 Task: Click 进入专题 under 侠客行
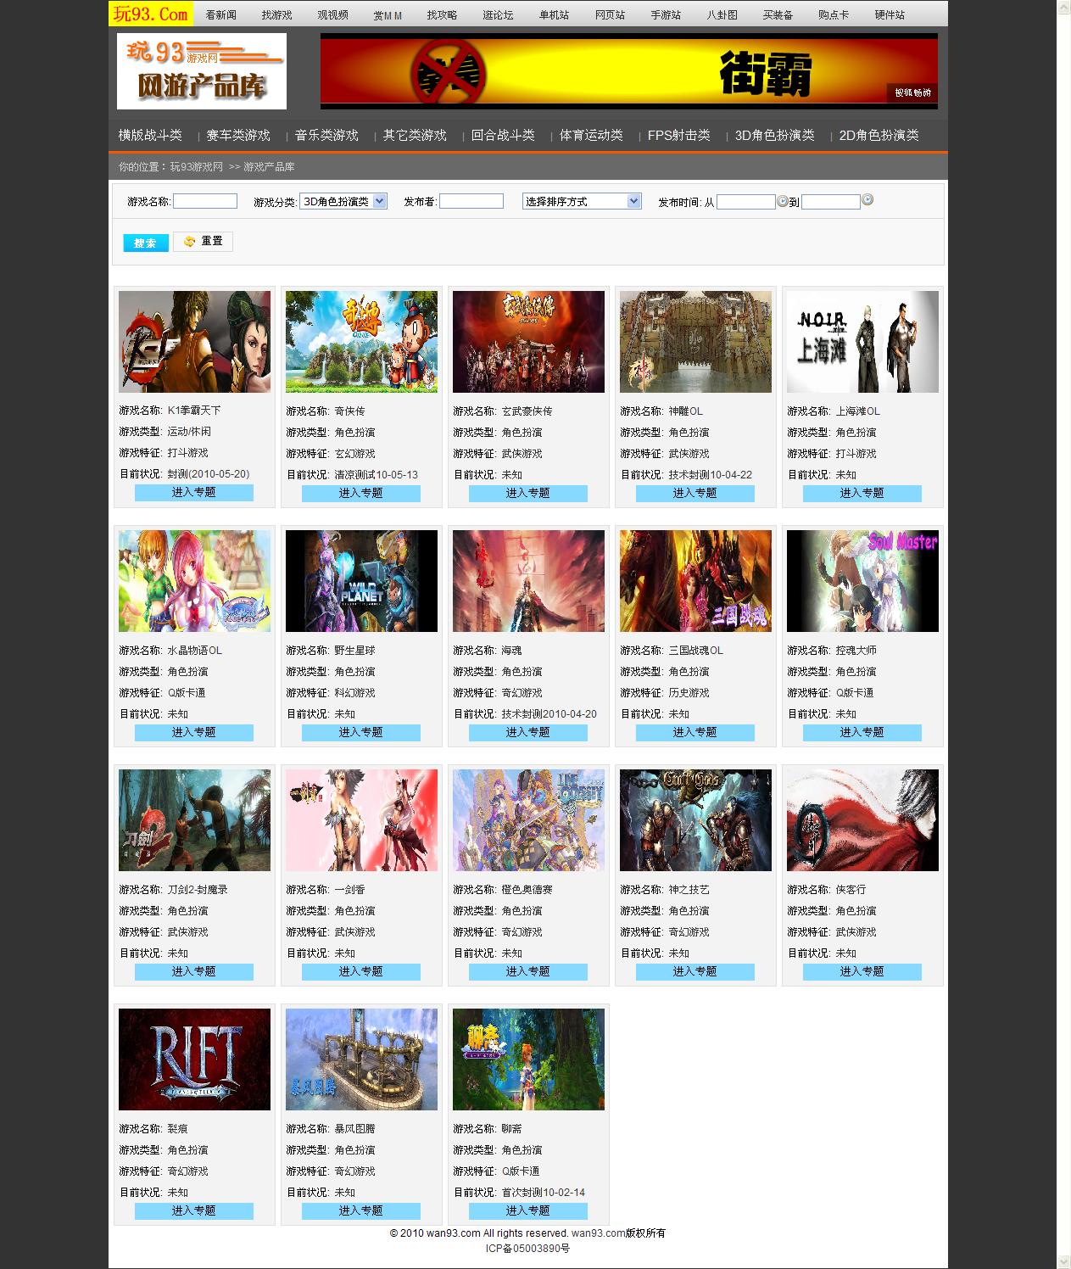click(862, 971)
